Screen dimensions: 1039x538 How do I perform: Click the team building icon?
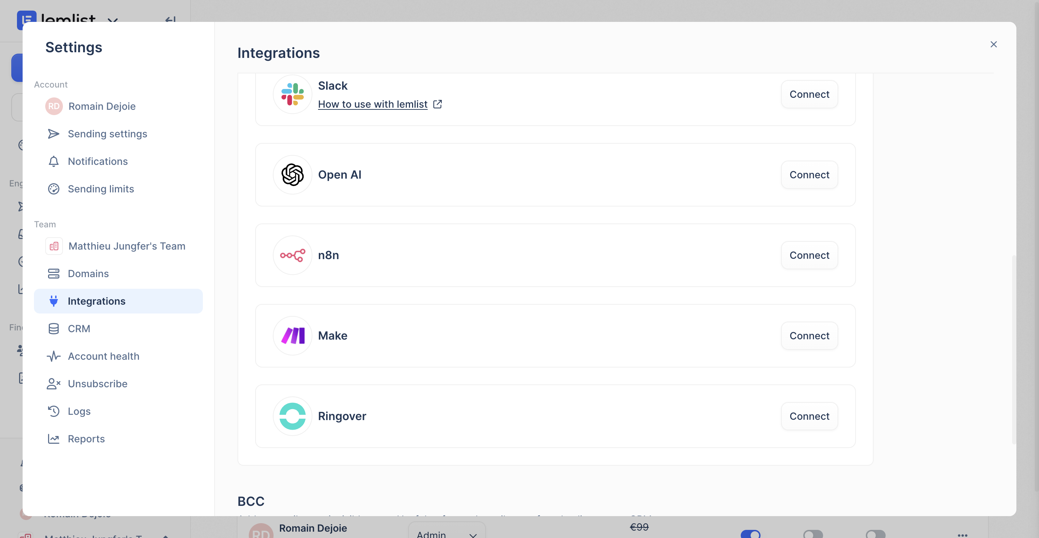(54, 246)
